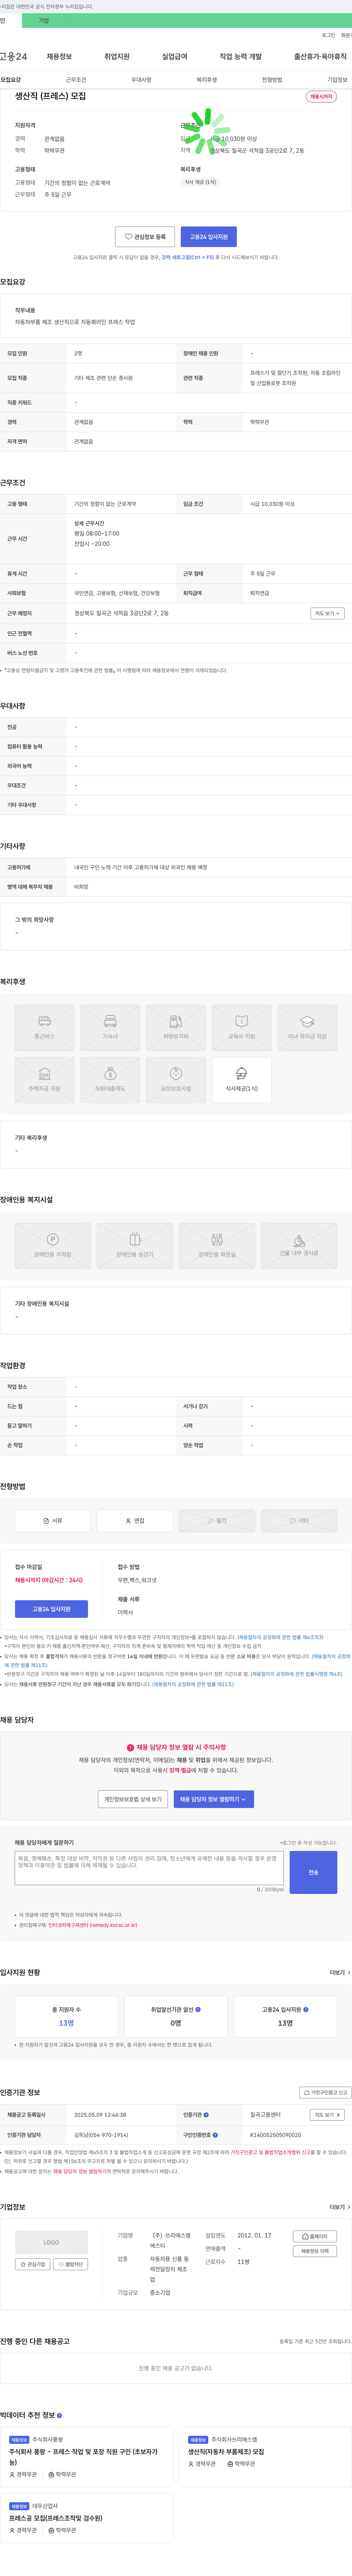The image size is (352, 2576).
Task: Select the 자녀 학자금 지원 icon
Action: coord(307,1027)
